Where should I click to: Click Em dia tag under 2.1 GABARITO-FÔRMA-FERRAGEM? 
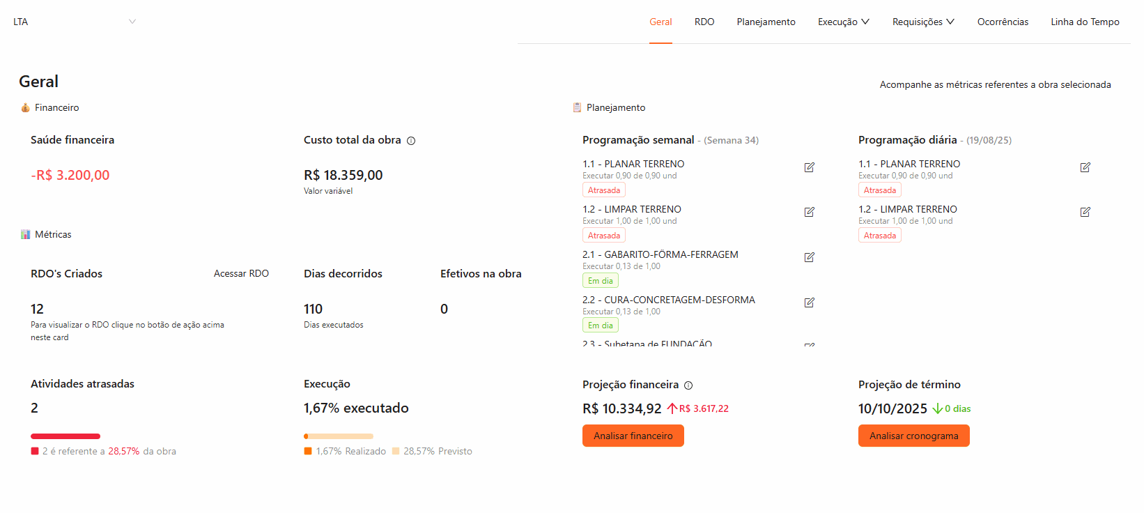click(601, 281)
